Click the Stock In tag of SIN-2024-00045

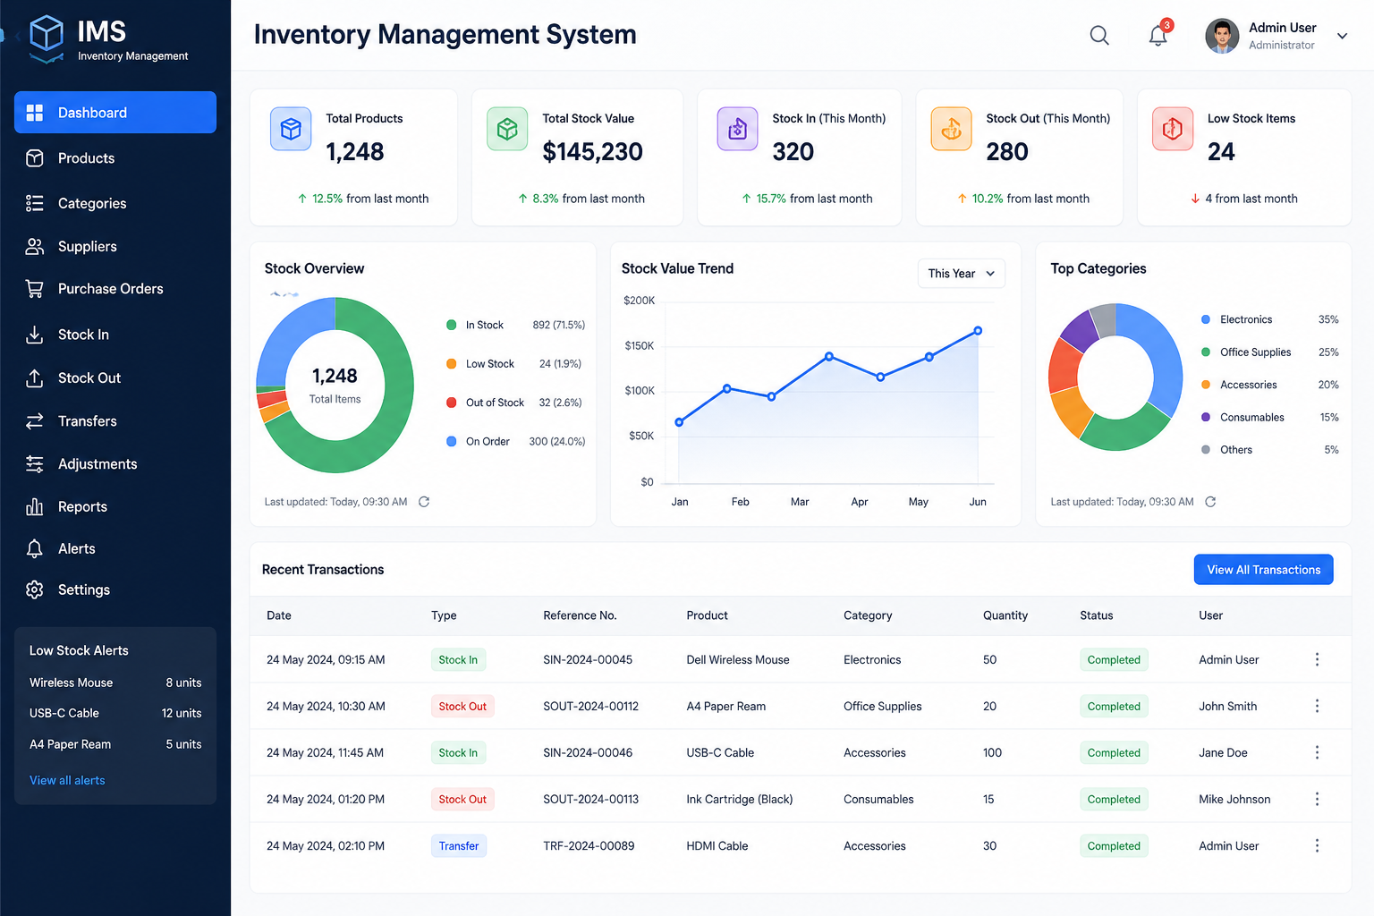tap(458, 660)
